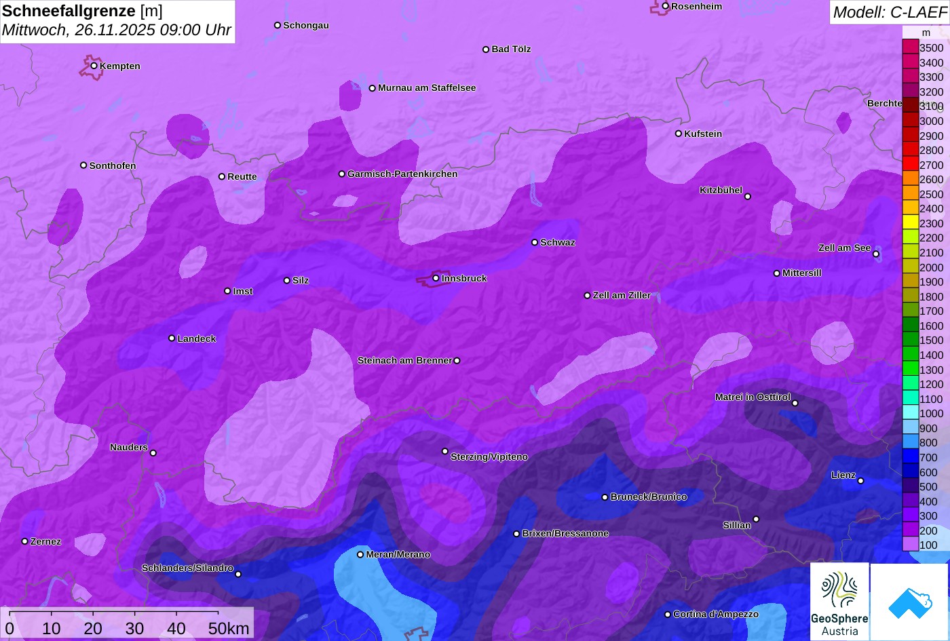Select the 2300 m yellow legend swatch
The height and width of the screenshot is (641, 950).
(x=910, y=223)
